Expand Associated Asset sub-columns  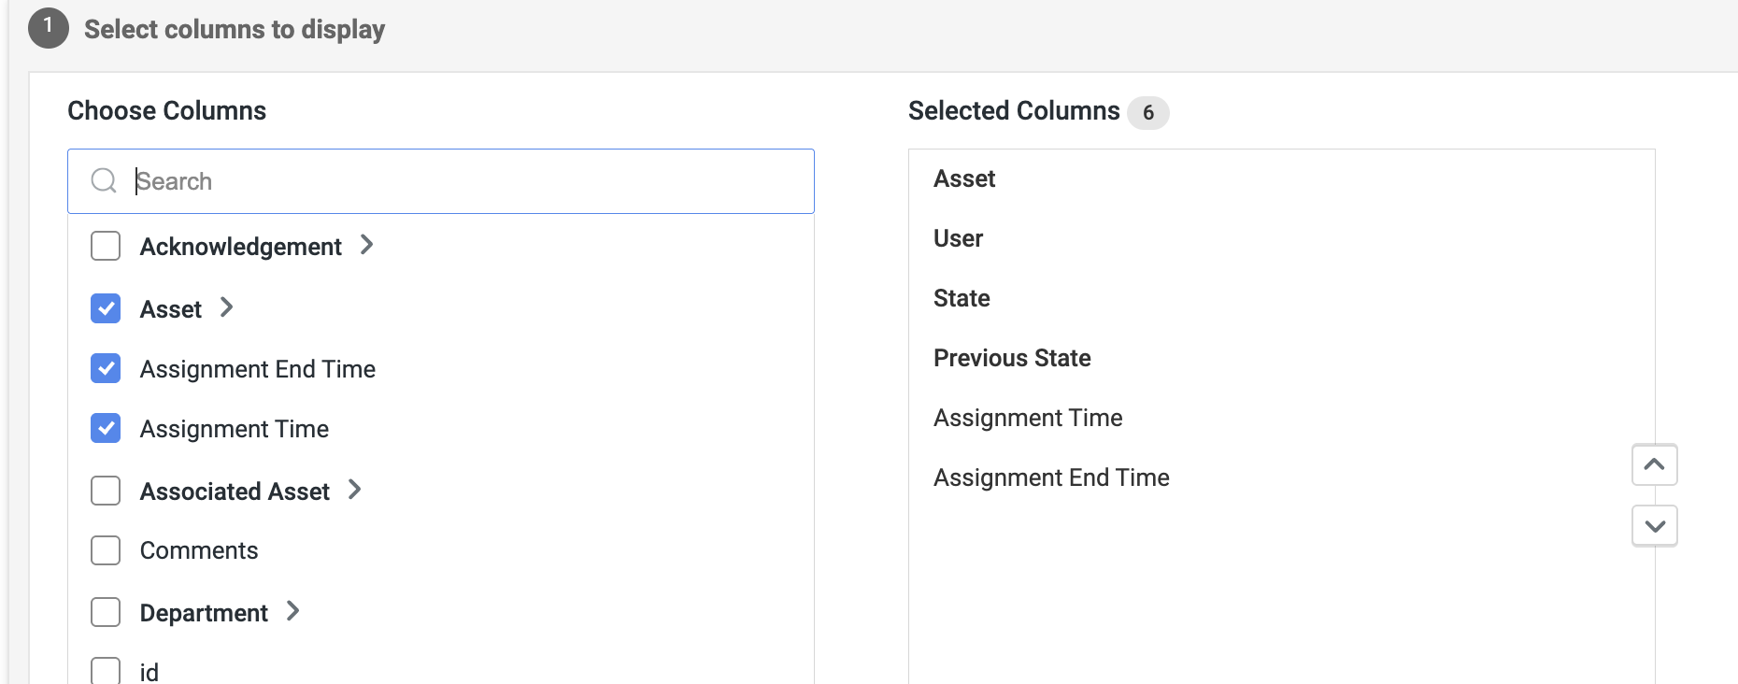coord(354,490)
